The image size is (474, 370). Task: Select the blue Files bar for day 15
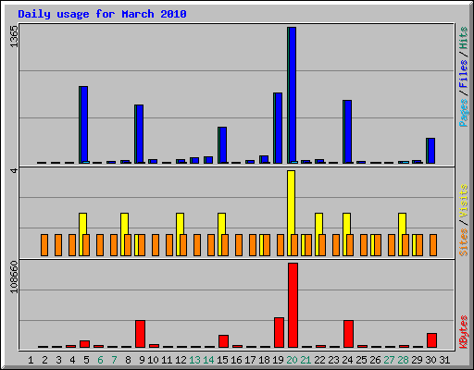(223, 145)
